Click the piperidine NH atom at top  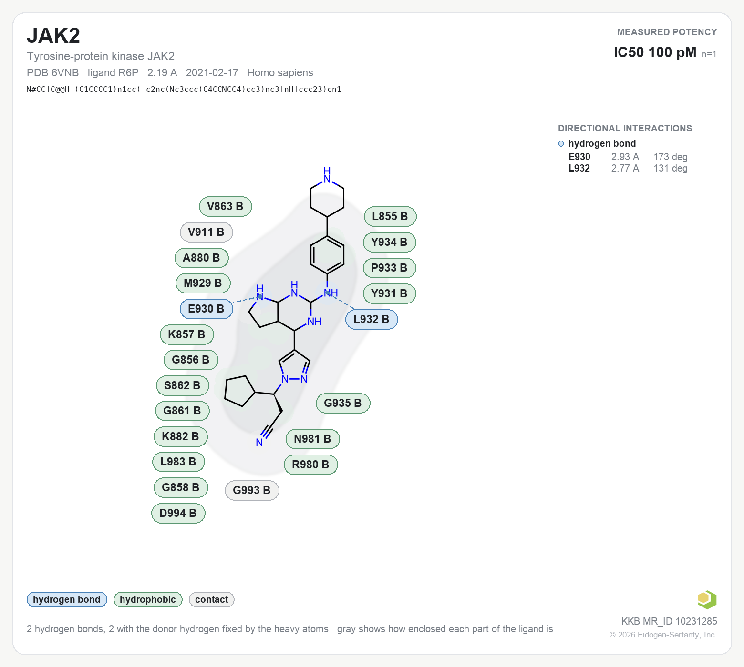(x=327, y=175)
